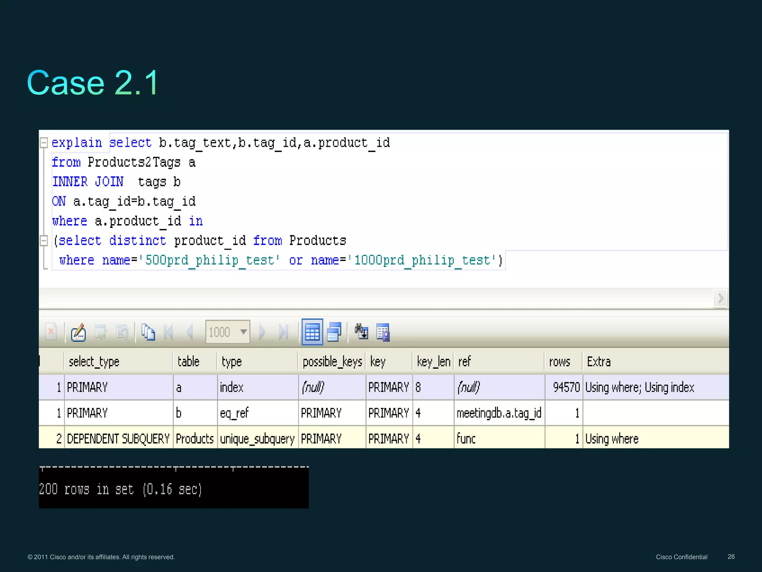Click the export table save icon
Screen dimensions: 762x572
383,332
